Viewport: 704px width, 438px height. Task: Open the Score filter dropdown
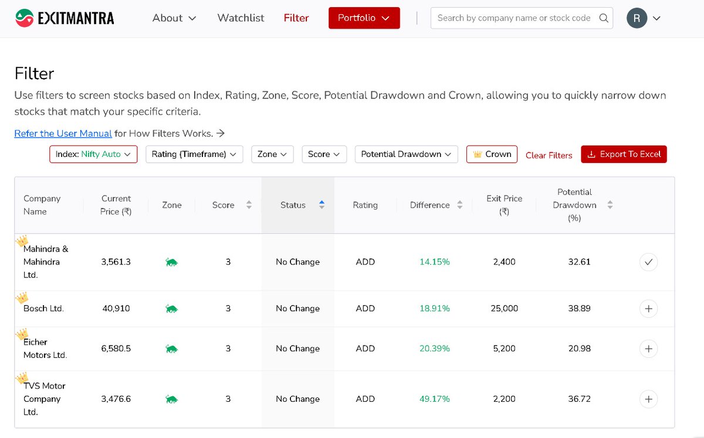point(324,154)
